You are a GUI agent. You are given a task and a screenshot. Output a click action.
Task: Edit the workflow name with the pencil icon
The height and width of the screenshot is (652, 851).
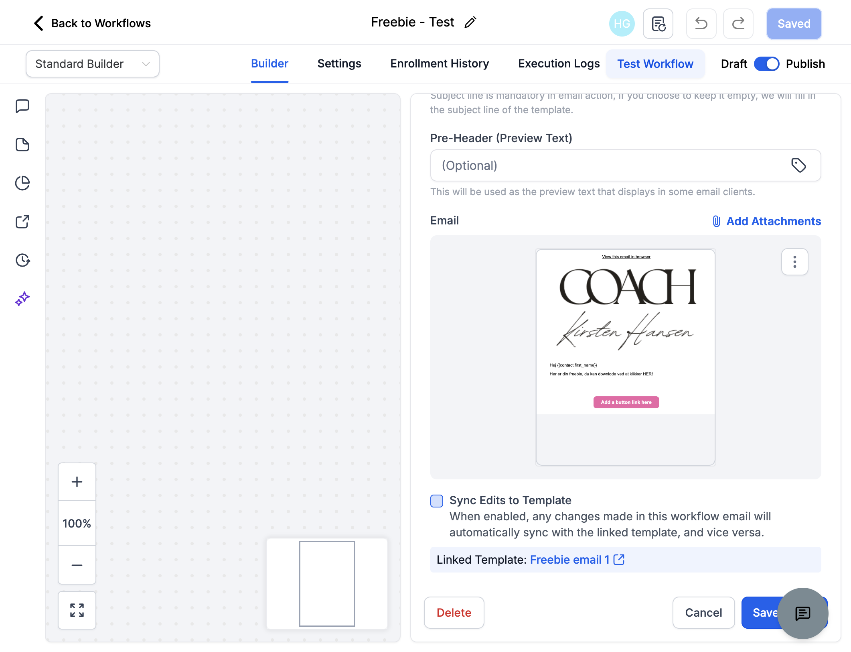point(470,22)
